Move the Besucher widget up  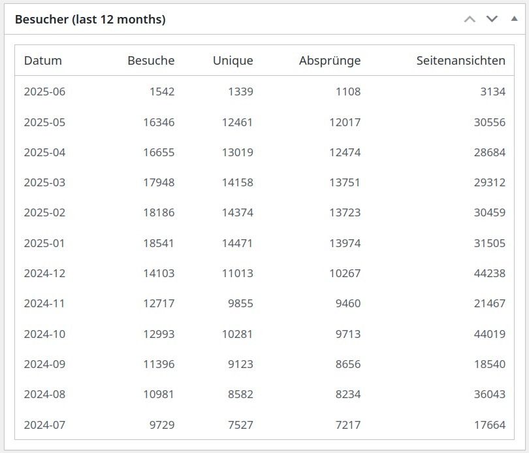pyautogui.click(x=470, y=19)
